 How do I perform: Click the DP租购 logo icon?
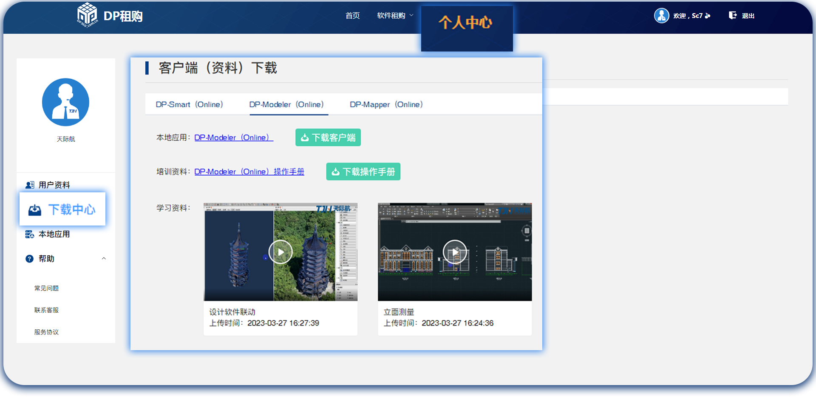pyautogui.click(x=87, y=15)
